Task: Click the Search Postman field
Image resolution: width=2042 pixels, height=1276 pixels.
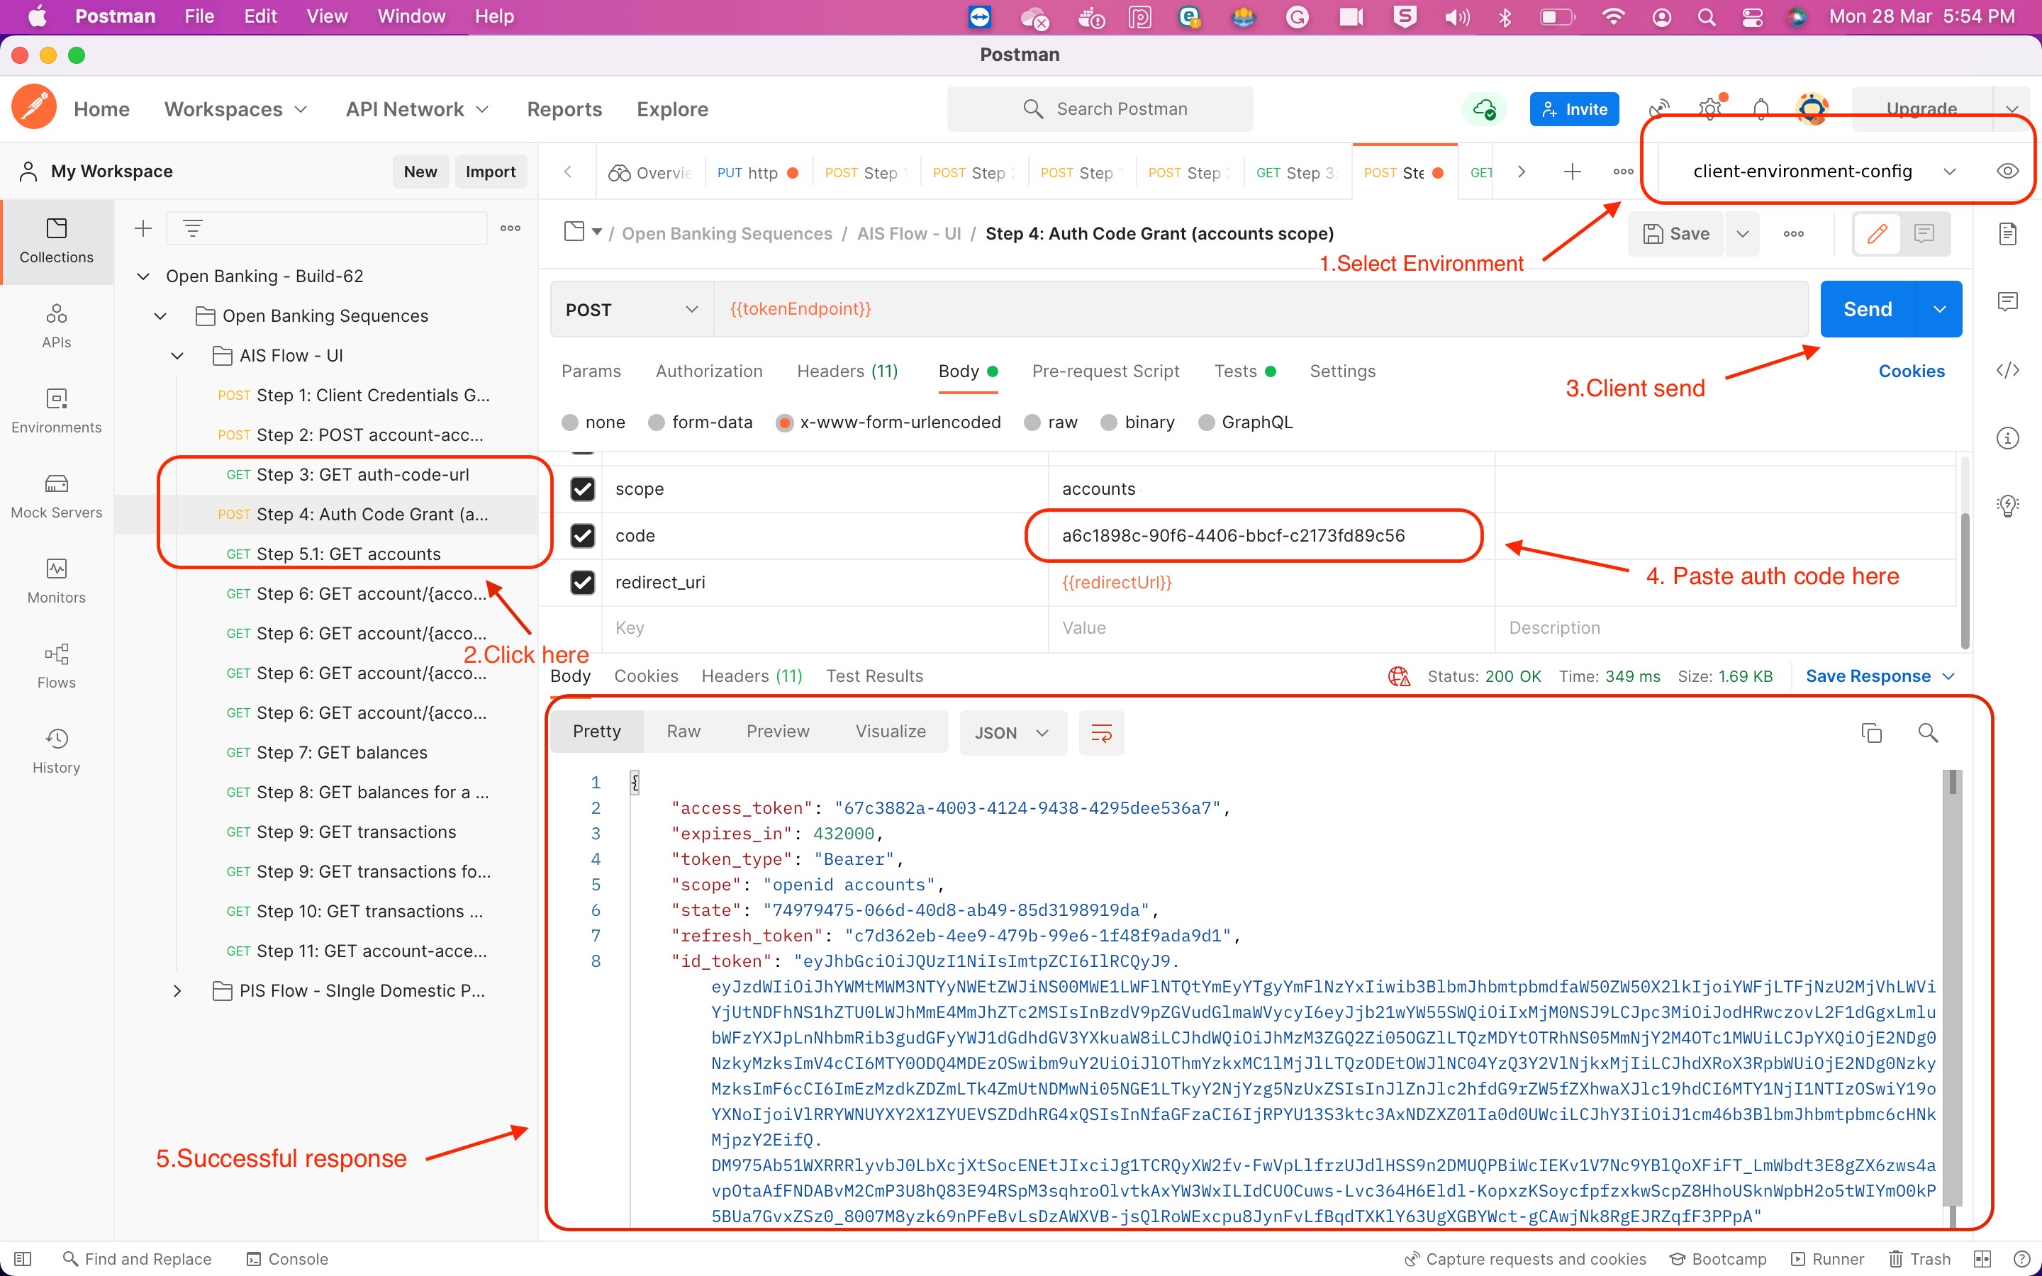Action: coord(1100,109)
